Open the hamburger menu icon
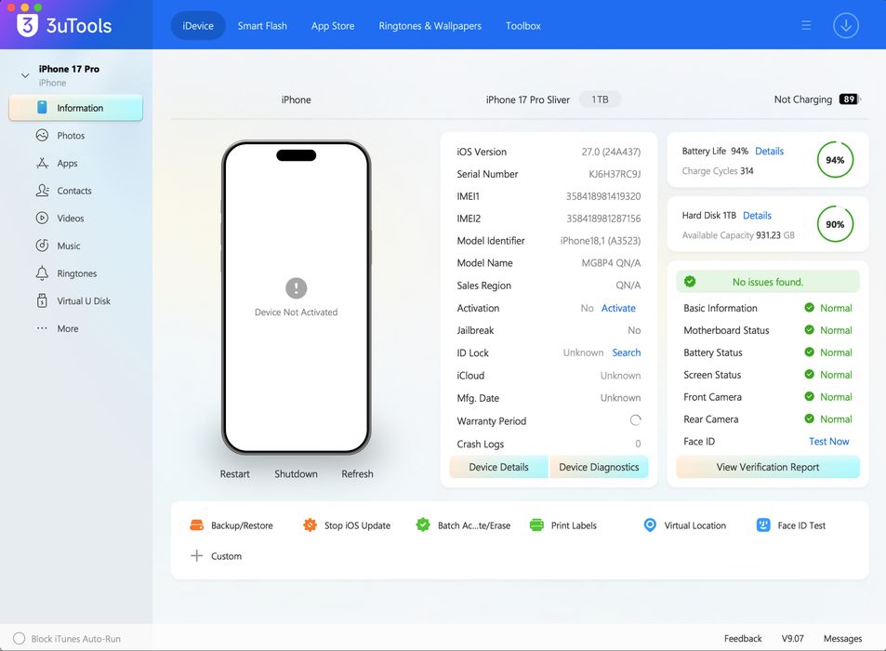The width and height of the screenshot is (886, 651). tap(806, 25)
